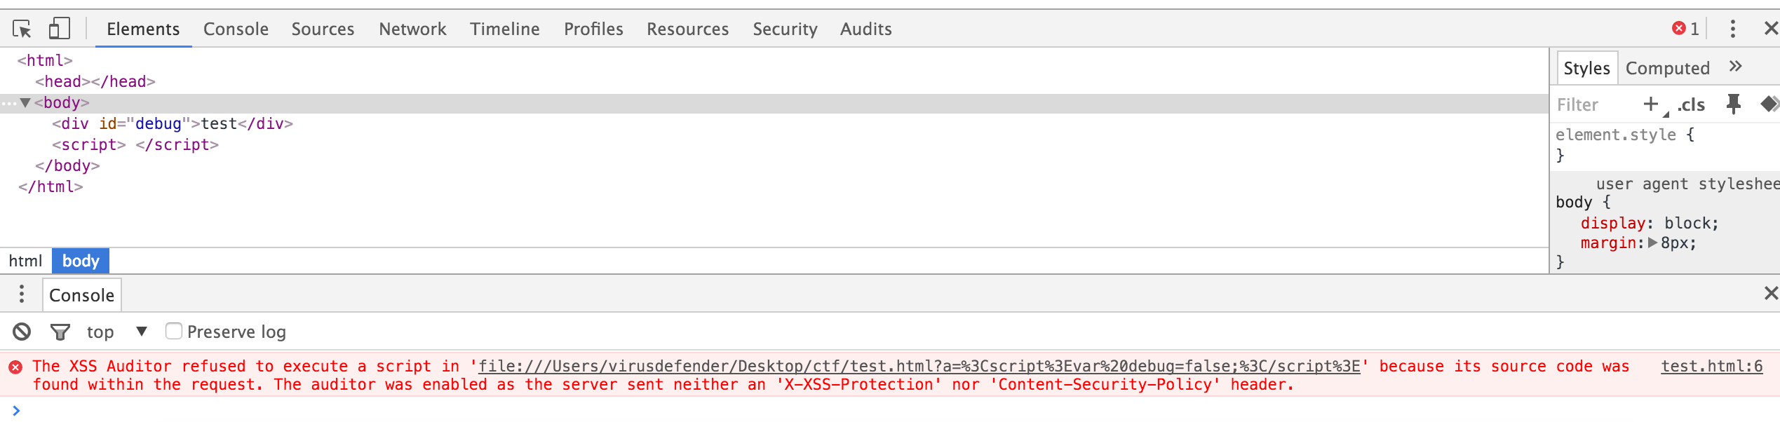Open console drawer three-dot menu
Screen dimensions: 1780x422
(22, 294)
